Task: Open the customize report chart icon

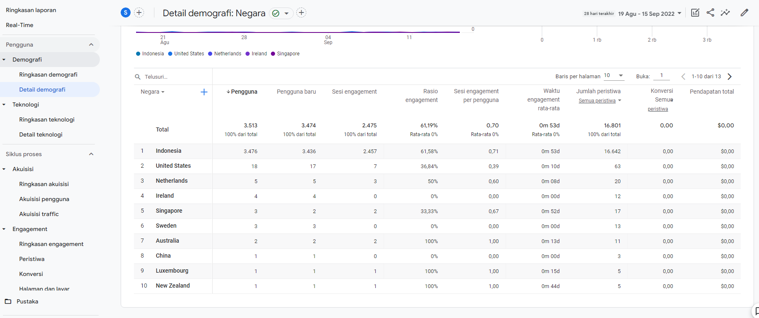Action: [x=695, y=12]
